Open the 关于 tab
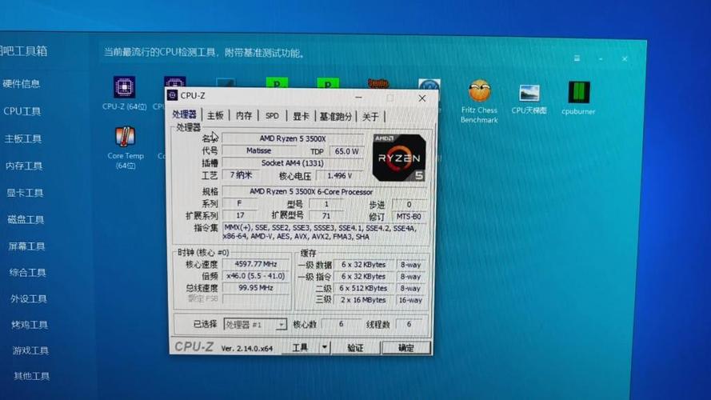The width and height of the screenshot is (711, 400). (x=370, y=117)
